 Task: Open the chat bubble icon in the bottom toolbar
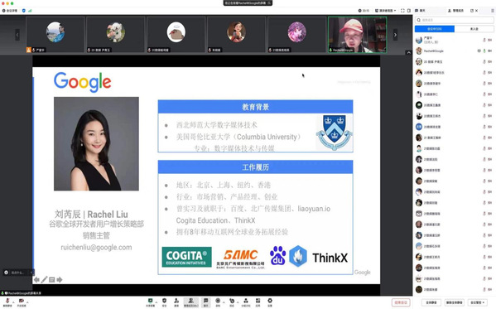coord(205,301)
